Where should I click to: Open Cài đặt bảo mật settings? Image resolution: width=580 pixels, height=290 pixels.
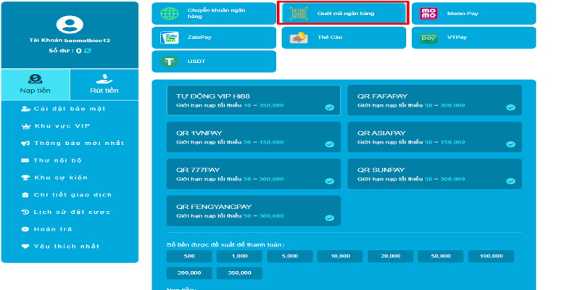(x=69, y=109)
